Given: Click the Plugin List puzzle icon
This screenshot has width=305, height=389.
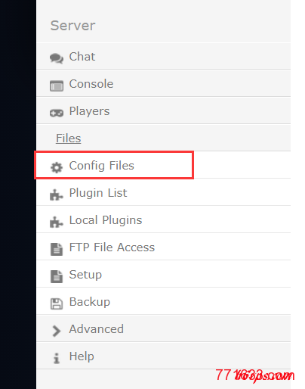Looking at the screenshot, I should pos(57,194).
